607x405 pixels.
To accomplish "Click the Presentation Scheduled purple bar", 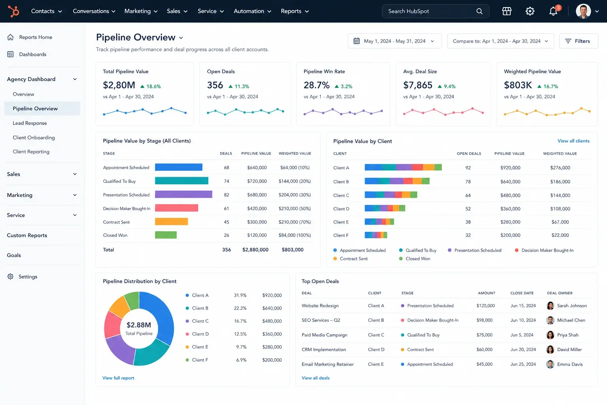I will (x=184, y=194).
